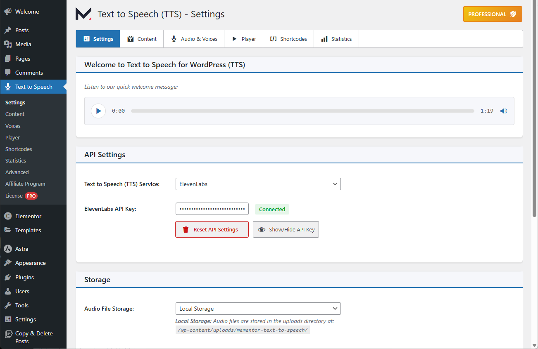
Task: Click the Pages icon in sidebar
Action: coord(7,59)
